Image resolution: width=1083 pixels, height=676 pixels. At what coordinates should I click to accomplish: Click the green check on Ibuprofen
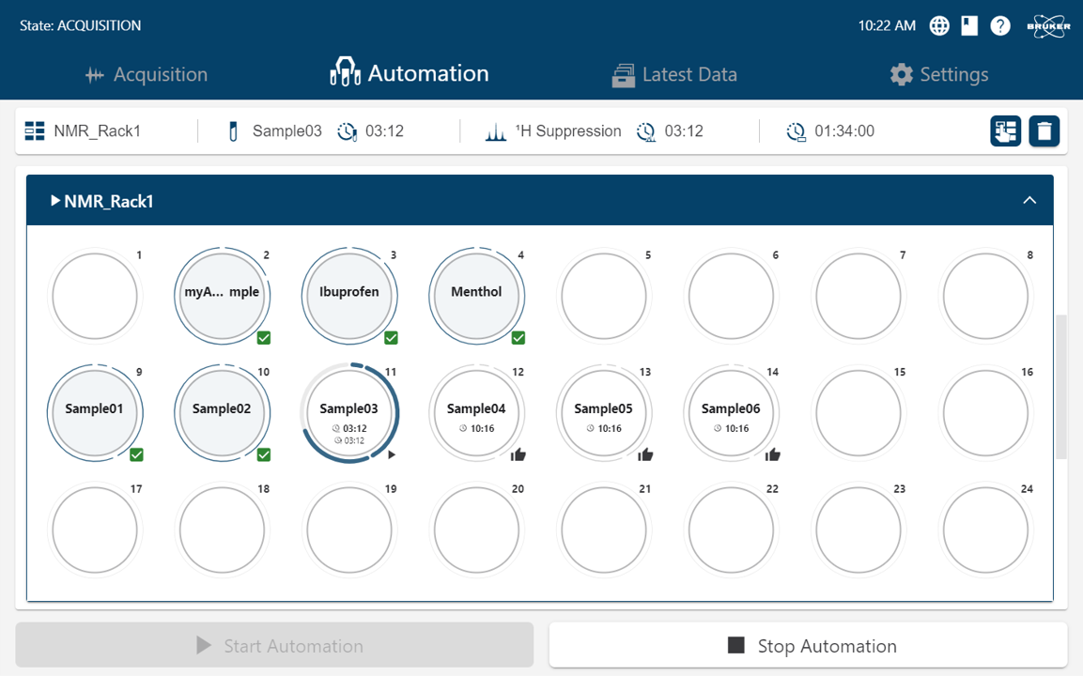tap(391, 338)
